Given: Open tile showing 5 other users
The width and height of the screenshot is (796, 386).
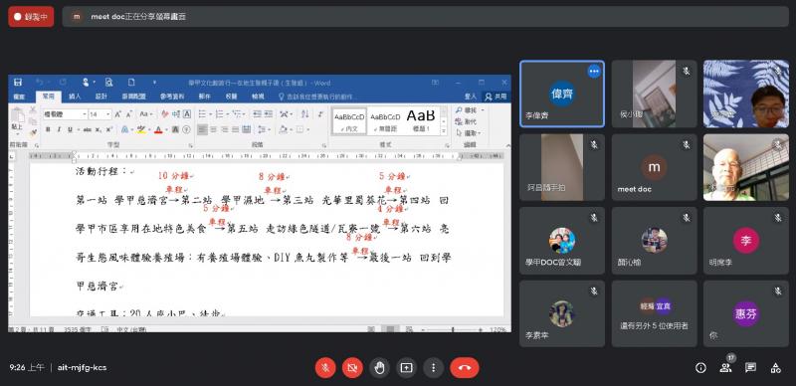Looking at the screenshot, I should [655, 313].
